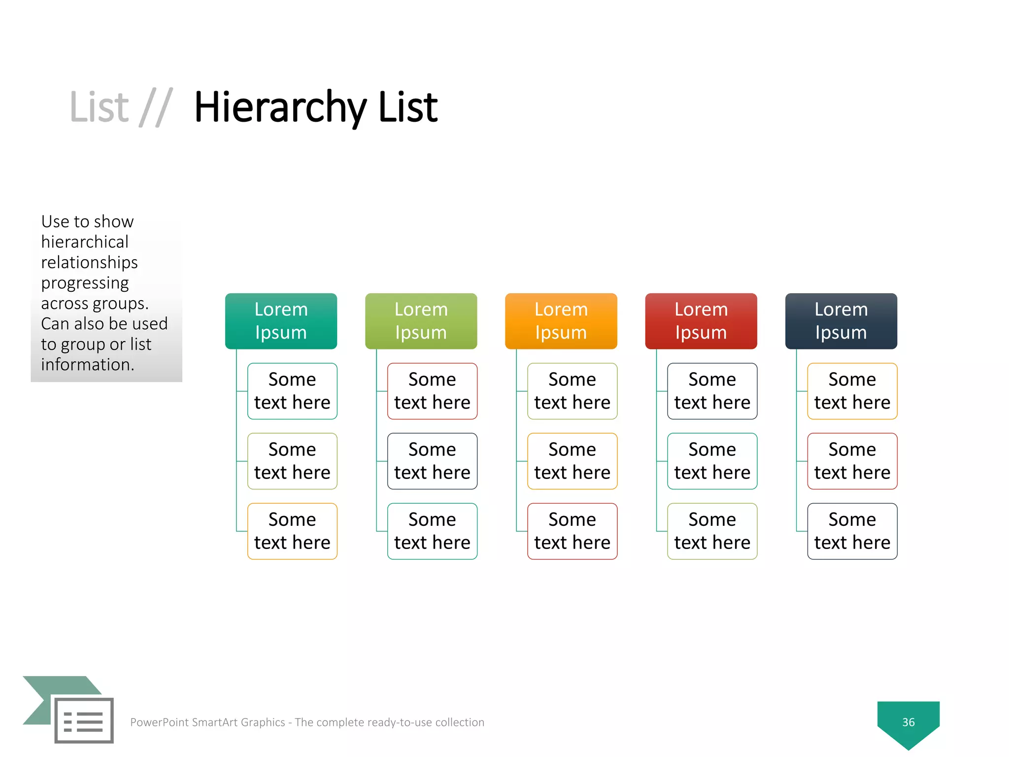
Task: Click the gray 'List //' heading prefix
Action: tap(121, 107)
